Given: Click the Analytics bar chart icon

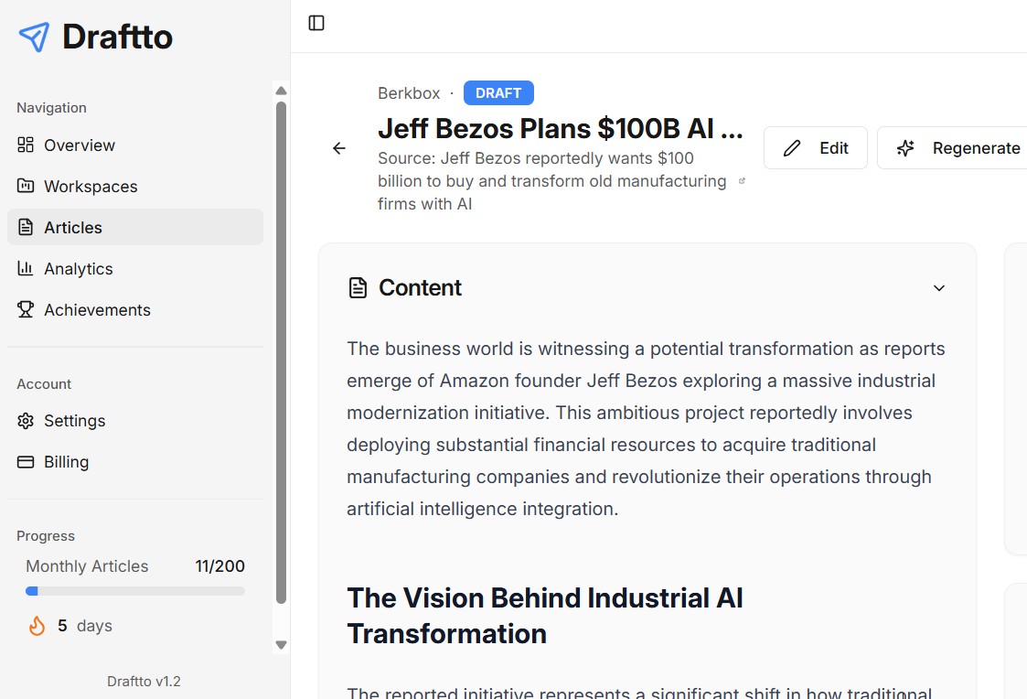Looking at the screenshot, I should (26, 269).
